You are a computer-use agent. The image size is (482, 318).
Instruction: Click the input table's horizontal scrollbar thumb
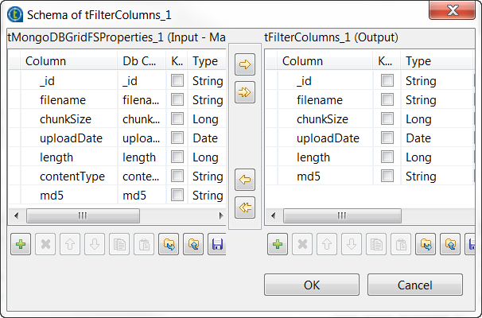point(83,215)
